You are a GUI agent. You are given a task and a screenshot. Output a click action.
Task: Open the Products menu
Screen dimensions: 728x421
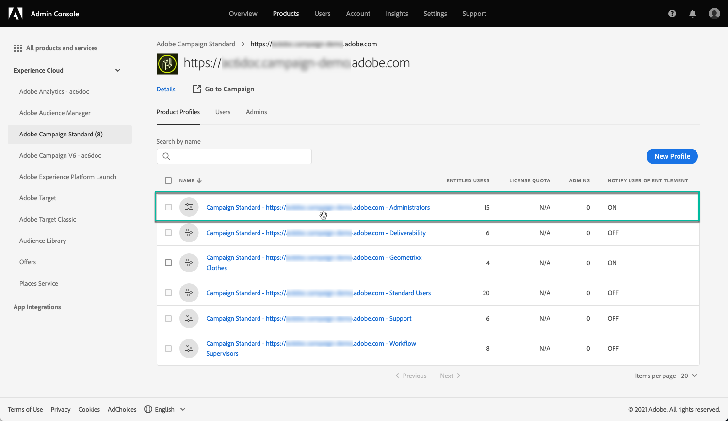286,14
